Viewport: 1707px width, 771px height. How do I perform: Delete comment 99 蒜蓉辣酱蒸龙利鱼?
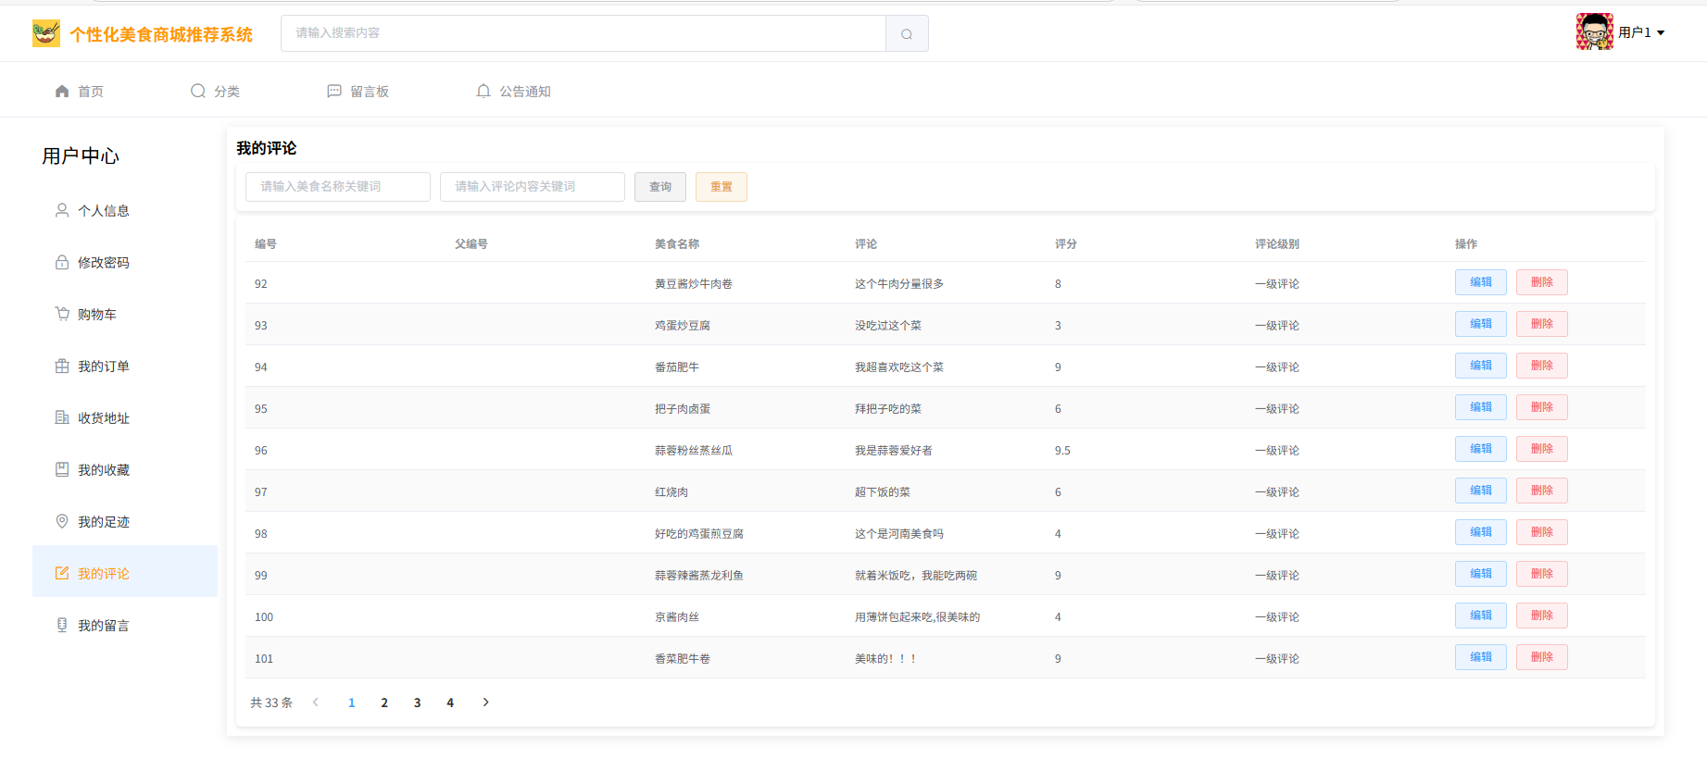[x=1542, y=574]
